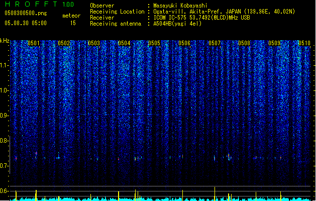Image resolution: width=316 pixels, height=201 pixels.
Task: Click the 0.9 kHz axis label
Action: coord(4,116)
